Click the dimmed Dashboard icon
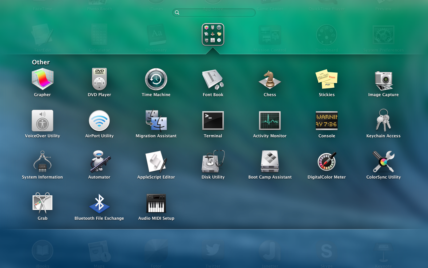The image size is (428, 268). click(x=327, y=35)
